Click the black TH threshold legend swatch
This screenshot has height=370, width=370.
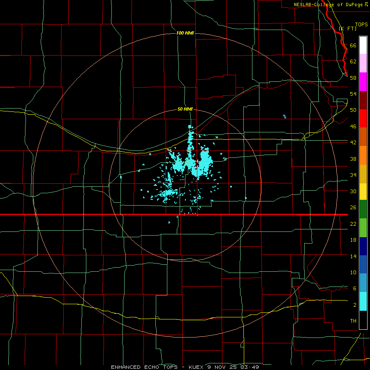[x=363, y=320]
